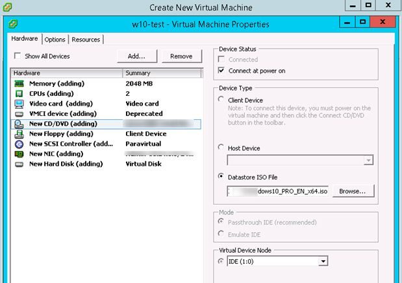The height and width of the screenshot is (283, 402).
Task: Click vSphere icon in Virtual Machine Properties title
Action: [13, 24]
